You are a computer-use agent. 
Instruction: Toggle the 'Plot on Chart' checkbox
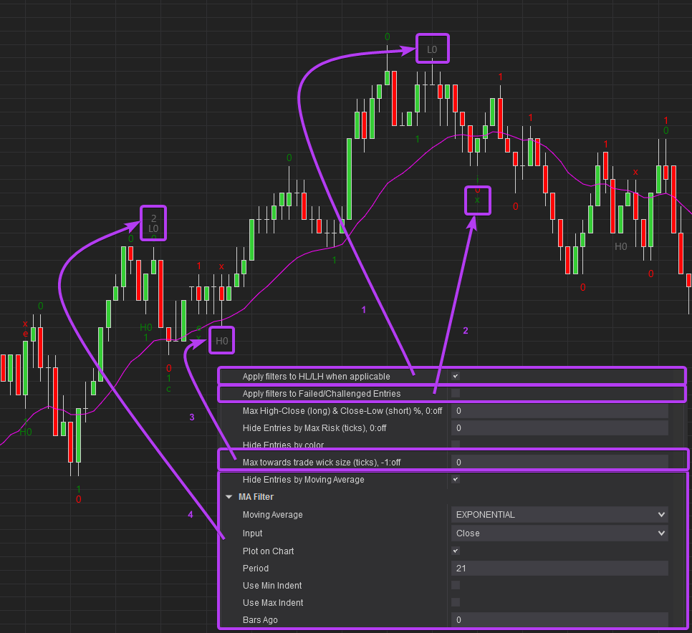(x=456, y=551)
